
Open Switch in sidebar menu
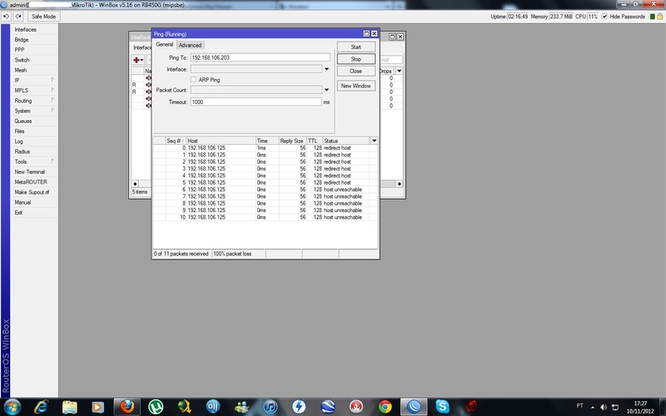pyautogui.click(x=22, y=60)
